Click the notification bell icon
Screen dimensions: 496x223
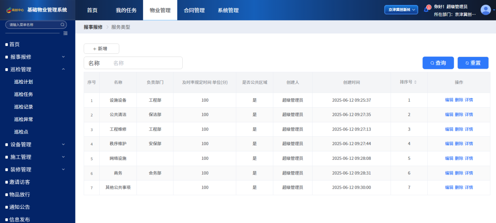[426, 10]
